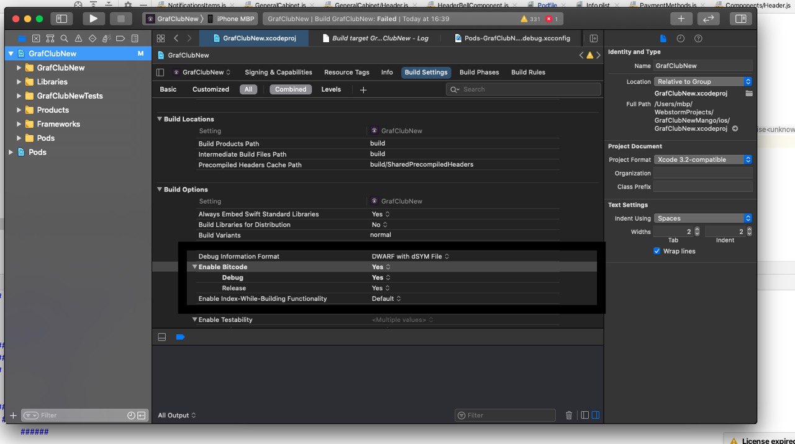The width and height of the screenshot is (795, 444).
Task: Click the 331 warnings indicator
Action: tap(529, 19)
